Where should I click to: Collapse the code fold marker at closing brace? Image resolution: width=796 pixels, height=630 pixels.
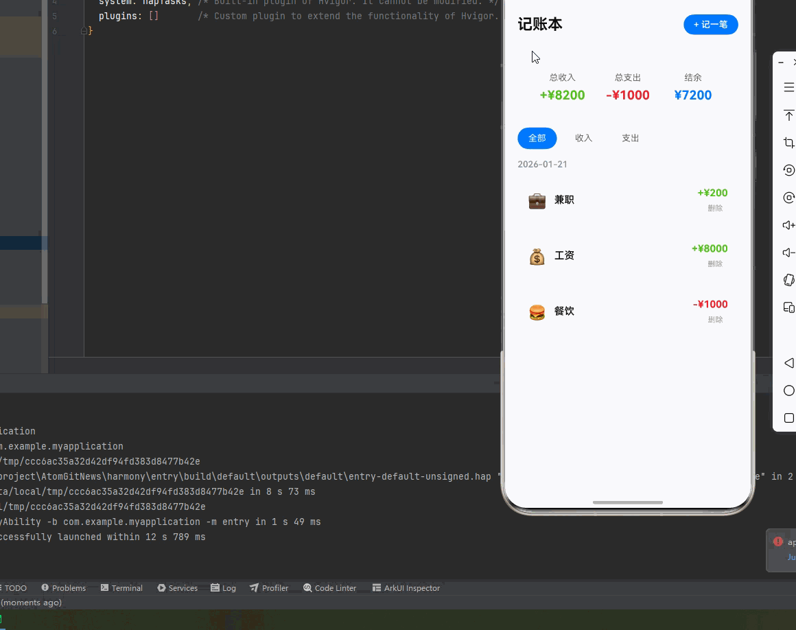point(84,31)
